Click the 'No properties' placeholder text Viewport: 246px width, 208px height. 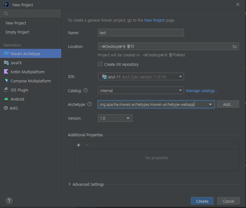[x=156, y=158]
